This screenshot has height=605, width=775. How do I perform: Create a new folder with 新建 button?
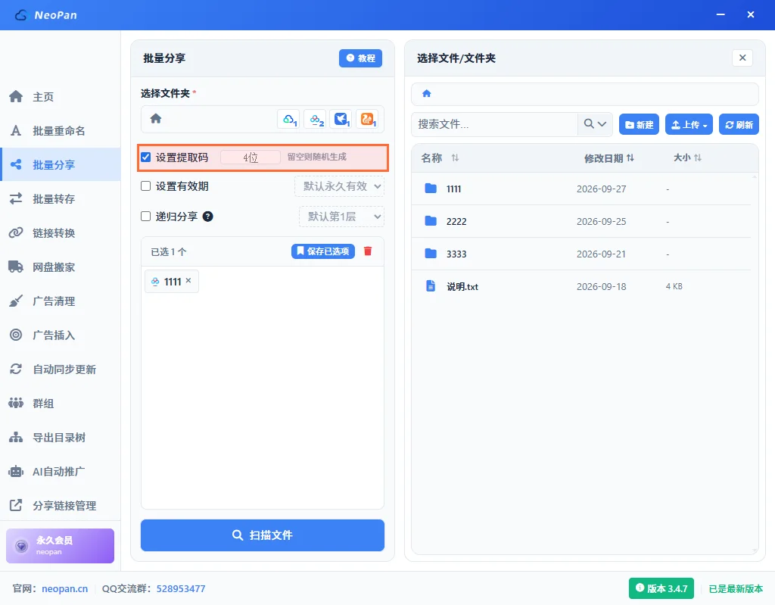[639, 125]
